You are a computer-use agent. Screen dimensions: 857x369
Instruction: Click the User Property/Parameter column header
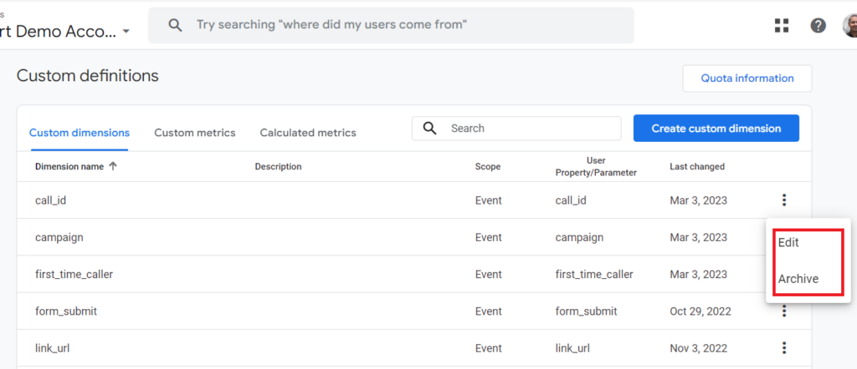(596, 167)
